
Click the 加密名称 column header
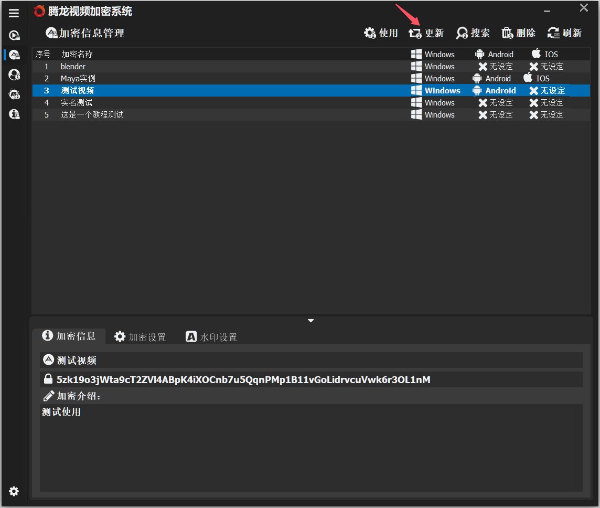coord(77,55)
